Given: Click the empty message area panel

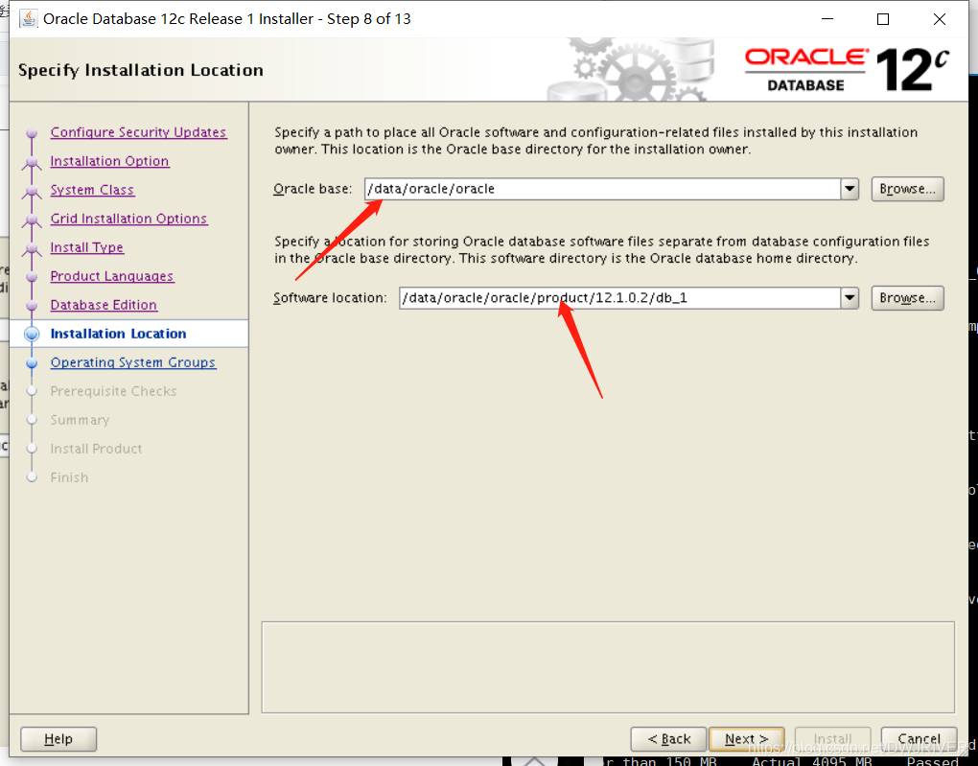Looking at the screenshot, I should point(608,667).
